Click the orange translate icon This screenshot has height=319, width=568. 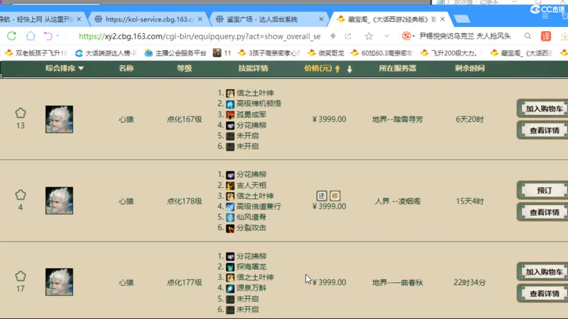546,36
